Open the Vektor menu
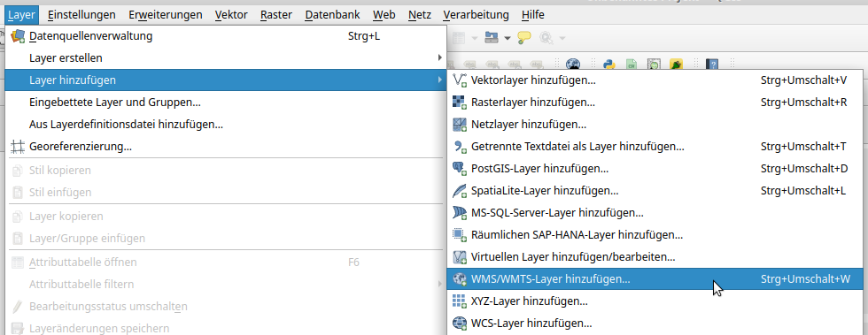868x335 pixels. pyautogui.click(x=231, y=15)
